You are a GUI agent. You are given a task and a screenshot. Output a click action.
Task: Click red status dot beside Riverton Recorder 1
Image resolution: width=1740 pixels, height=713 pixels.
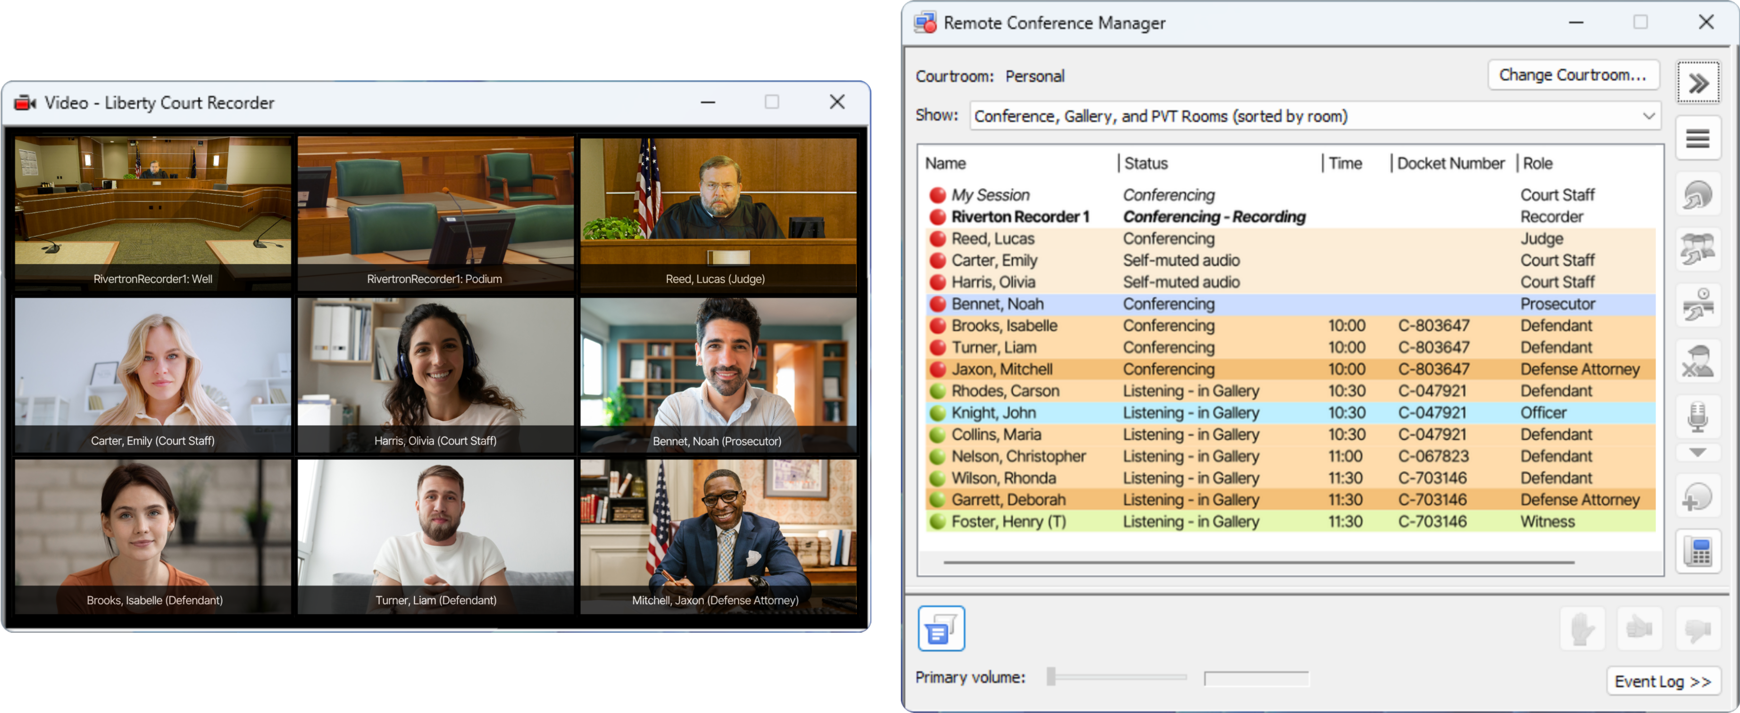tap(937, 217)
